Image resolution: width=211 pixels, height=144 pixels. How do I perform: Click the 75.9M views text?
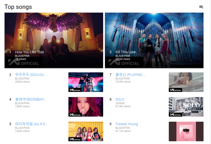tap(123, 82)
